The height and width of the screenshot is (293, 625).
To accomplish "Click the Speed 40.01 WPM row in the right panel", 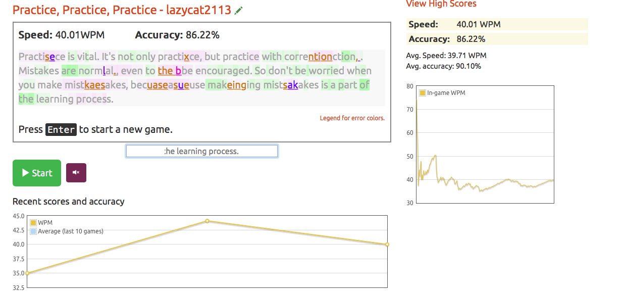I will pyautogui.click(x=497, y=24).
